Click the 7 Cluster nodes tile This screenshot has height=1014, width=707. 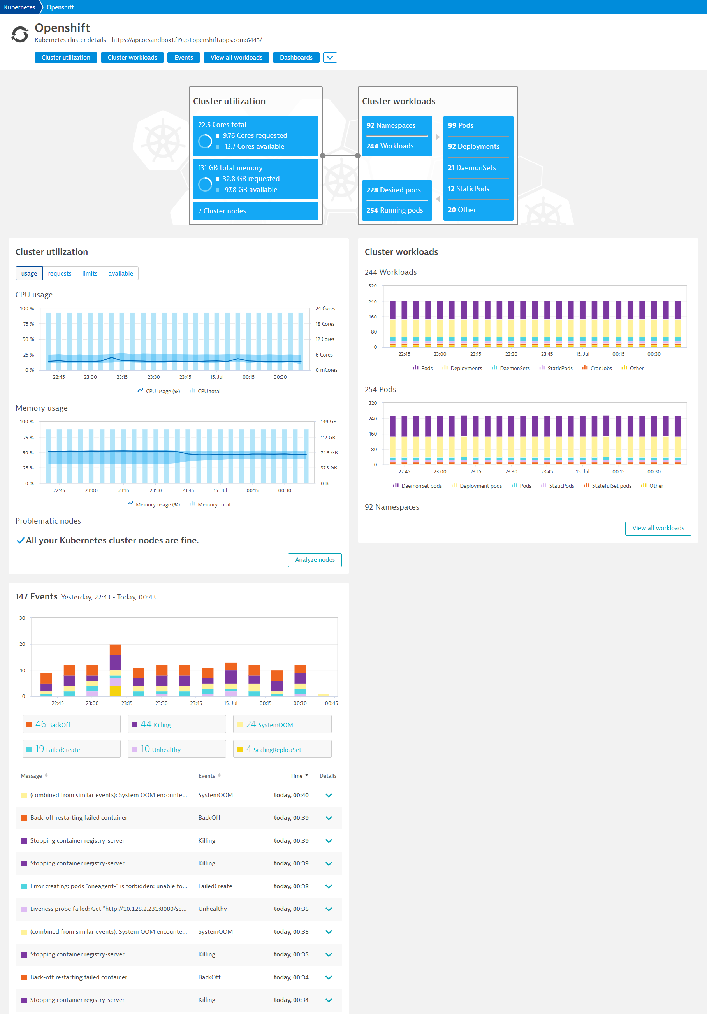pyautogui.click(x=256, y=211)
